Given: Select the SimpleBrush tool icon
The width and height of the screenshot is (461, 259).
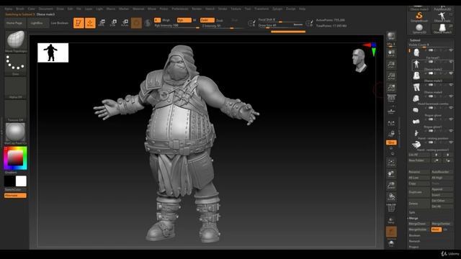Looking at the screenshot, I should coord(419,17).
